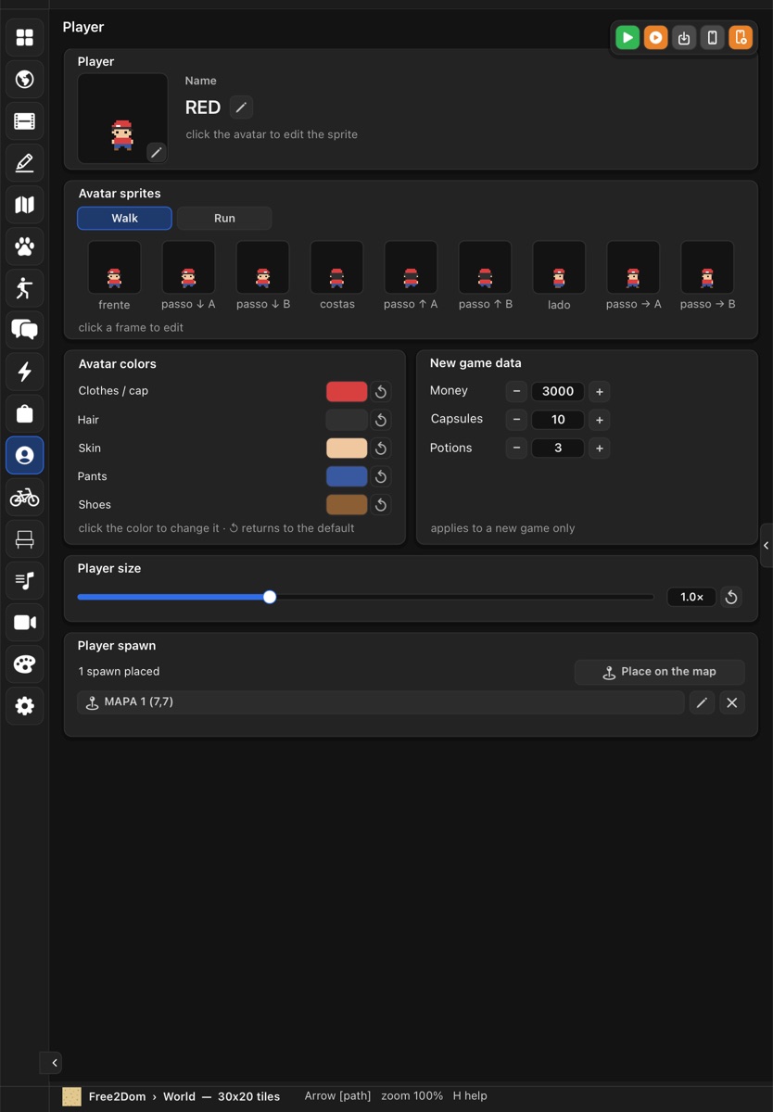773x1112 pixels.
Task: Open the video camera section in sidebar
Action: (25, 623)
